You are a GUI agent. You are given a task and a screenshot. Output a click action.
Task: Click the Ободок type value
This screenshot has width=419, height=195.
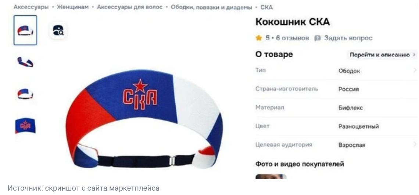pos(349,71)
